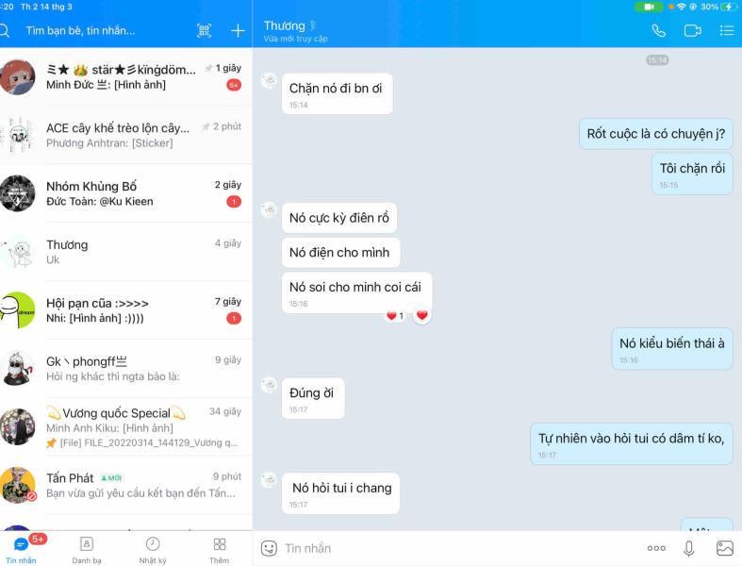
Task: Open the Hội pạn cũa chat
Action: [x=126, y=310]
